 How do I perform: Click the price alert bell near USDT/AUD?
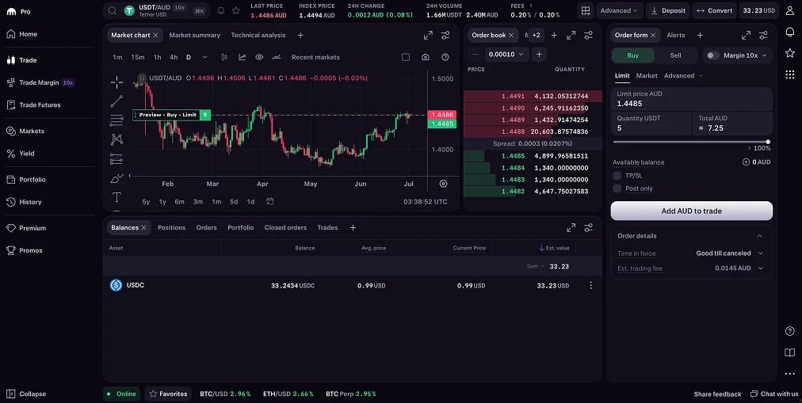point(221,10)
